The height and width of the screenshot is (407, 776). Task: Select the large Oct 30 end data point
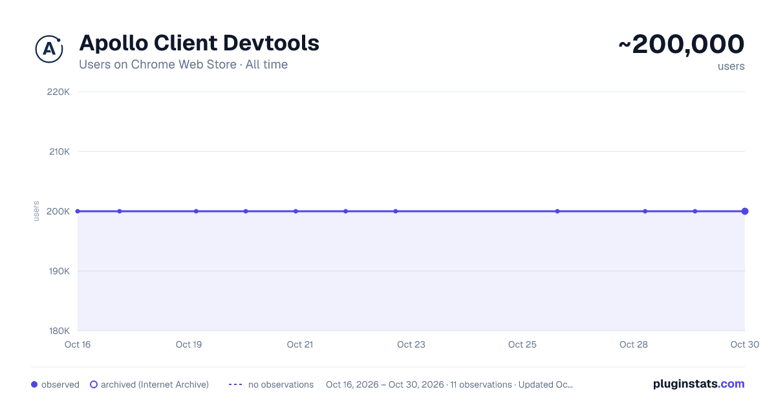pyautogui.click(x=745, y=211)
